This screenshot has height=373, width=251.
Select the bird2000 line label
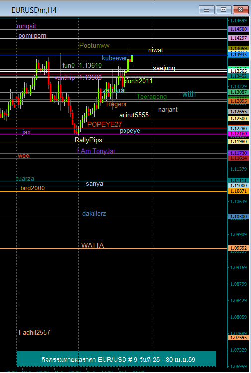click(x=32, y=188)
